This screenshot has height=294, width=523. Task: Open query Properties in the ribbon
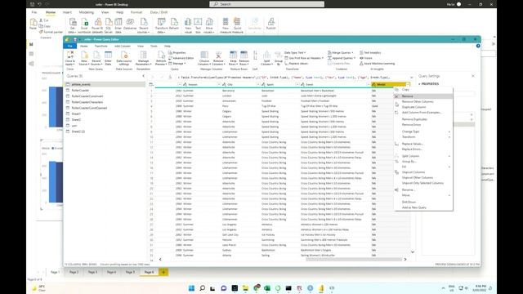177,52
